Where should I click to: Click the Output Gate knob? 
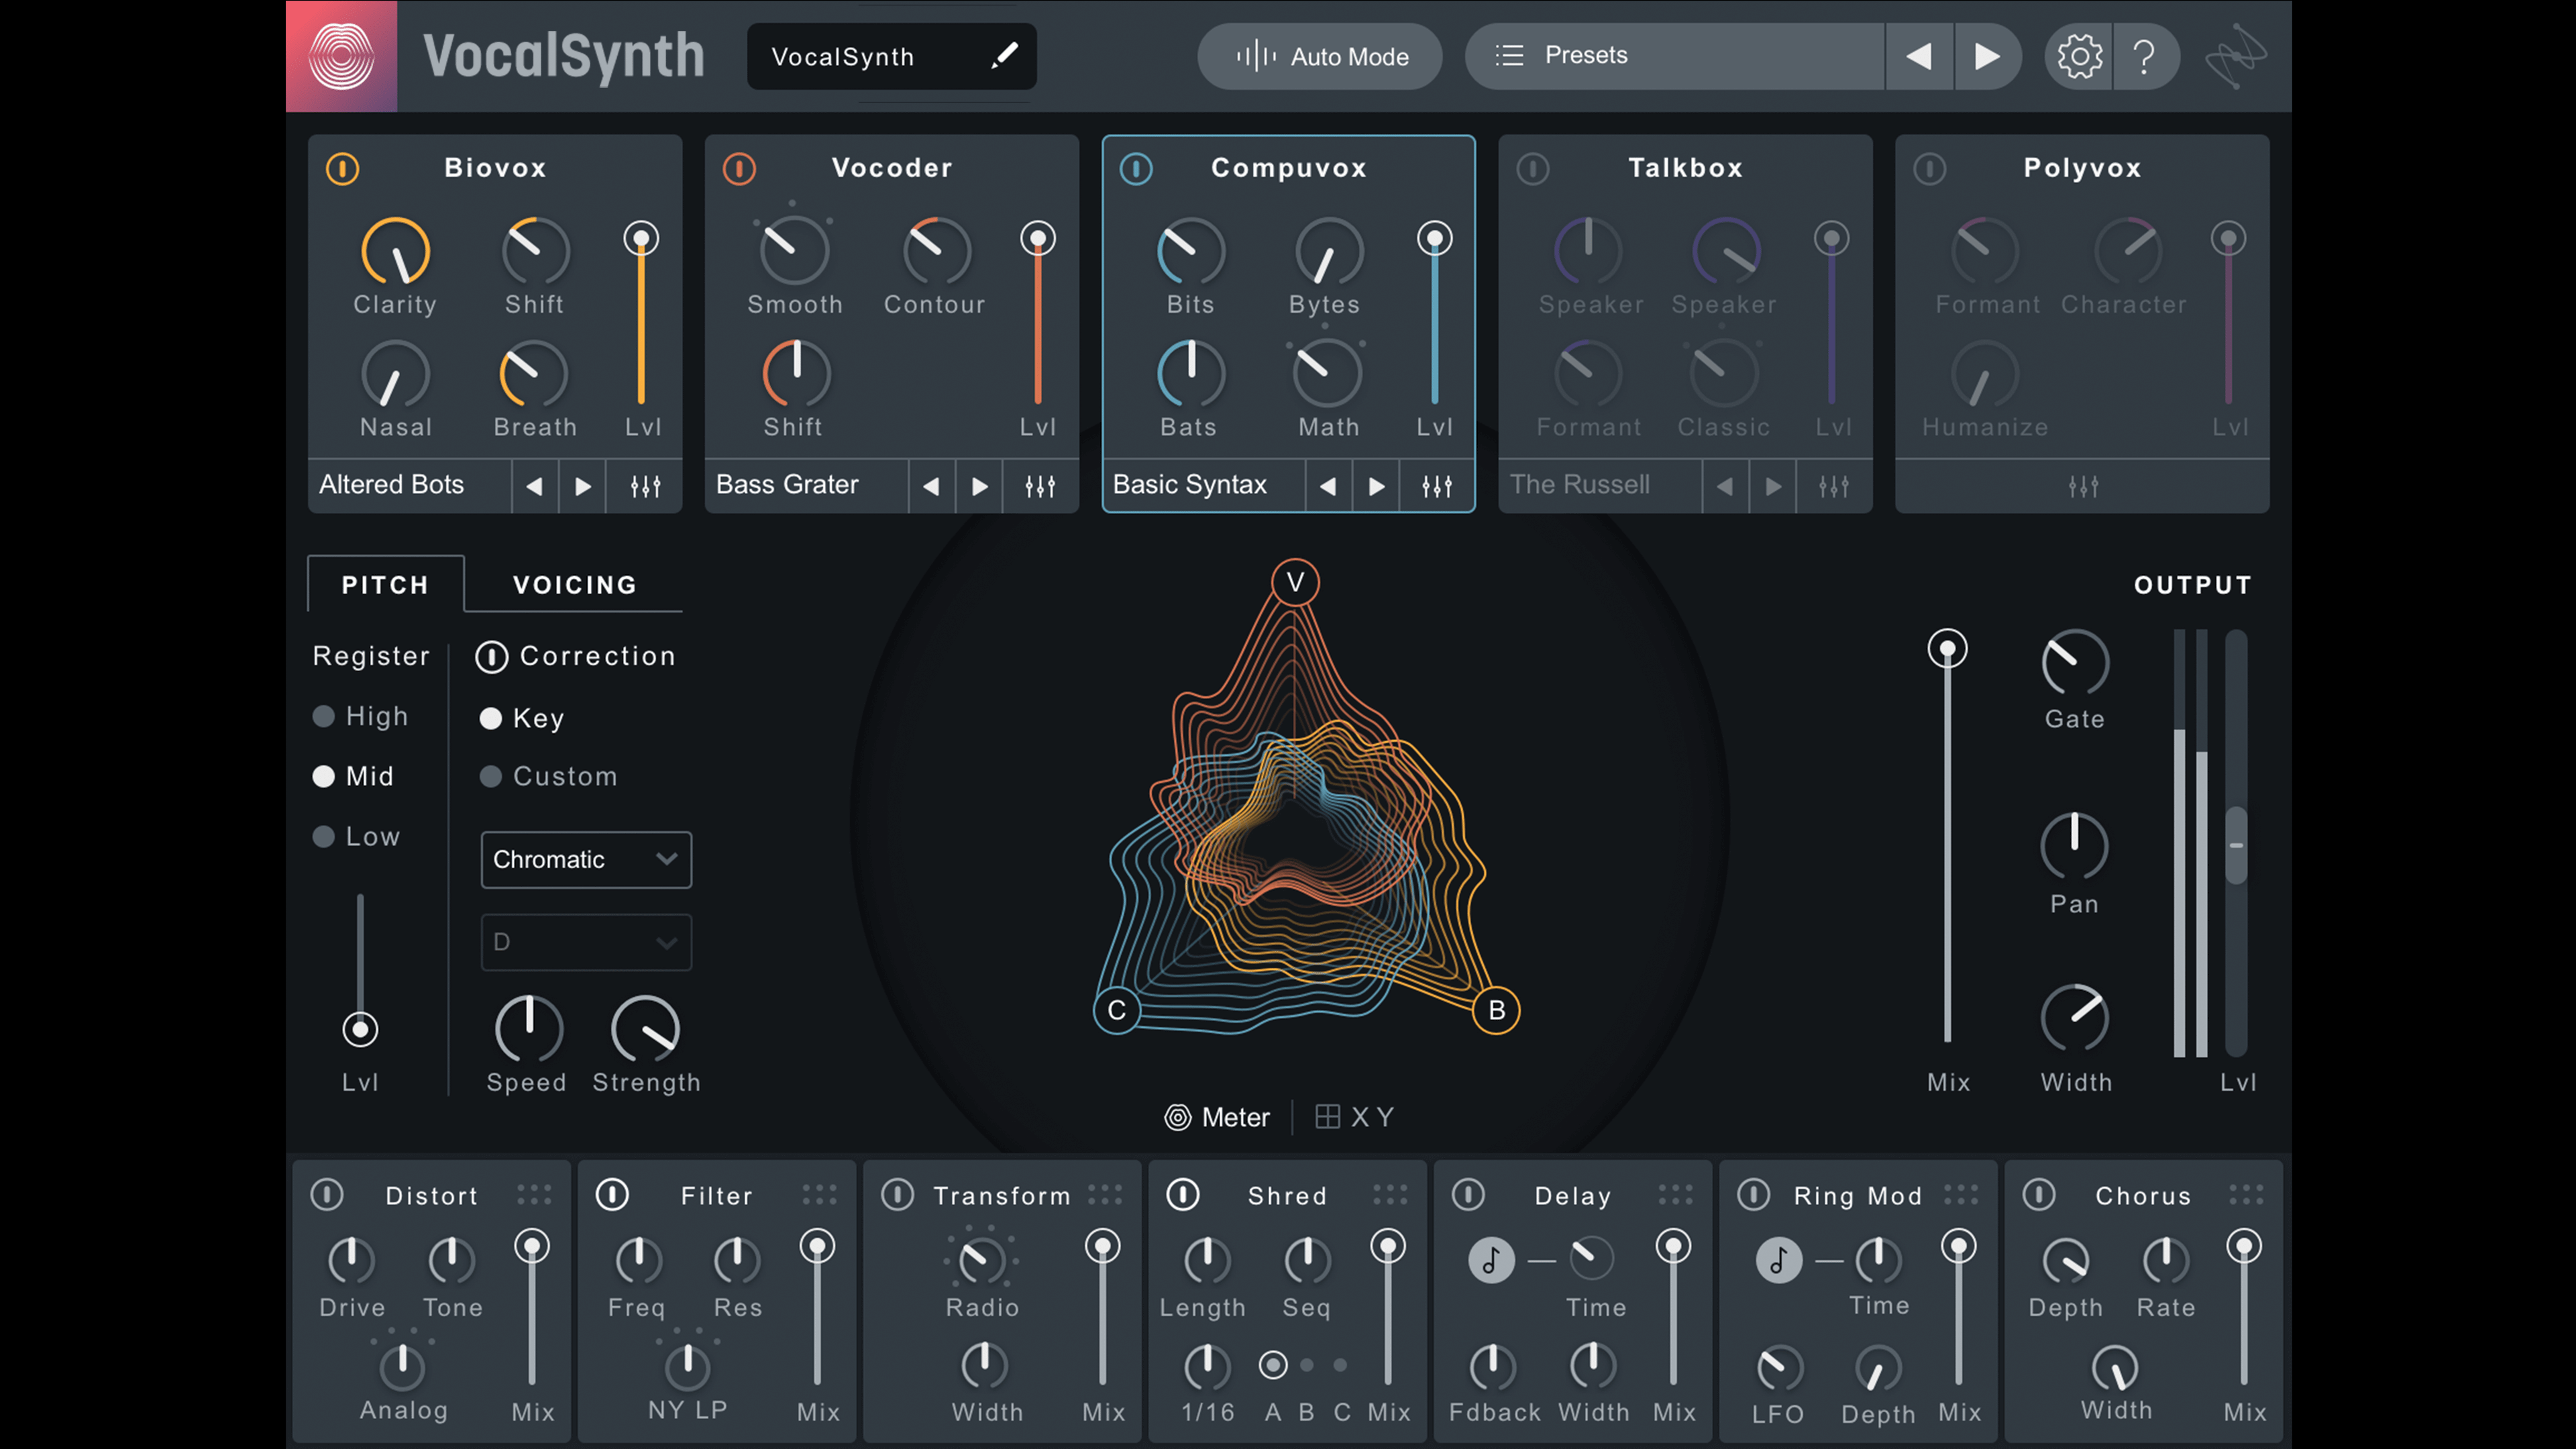click(x=2074, y=663)
